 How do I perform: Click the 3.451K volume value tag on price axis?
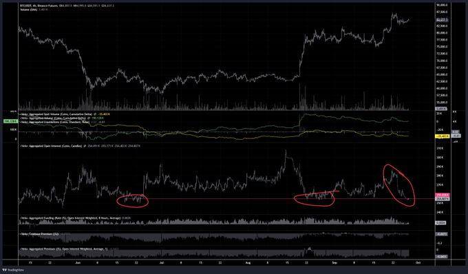point(441,109)
